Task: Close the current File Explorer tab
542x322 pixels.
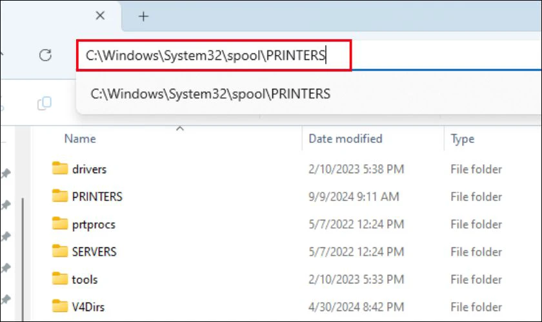Action: tap(100, 15)
